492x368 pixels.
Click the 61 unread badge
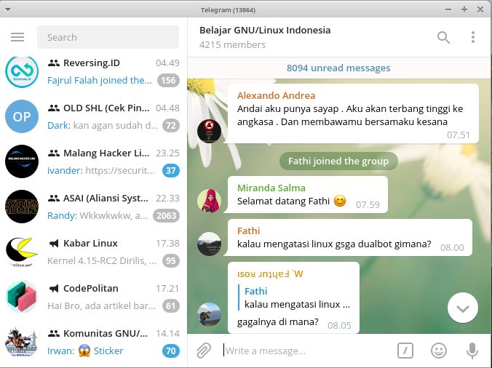(x=171, y=306)
